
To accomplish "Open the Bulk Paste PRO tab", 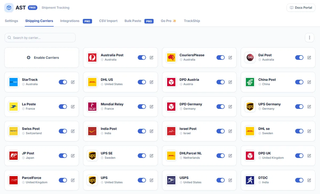I will tap(139, 21).
